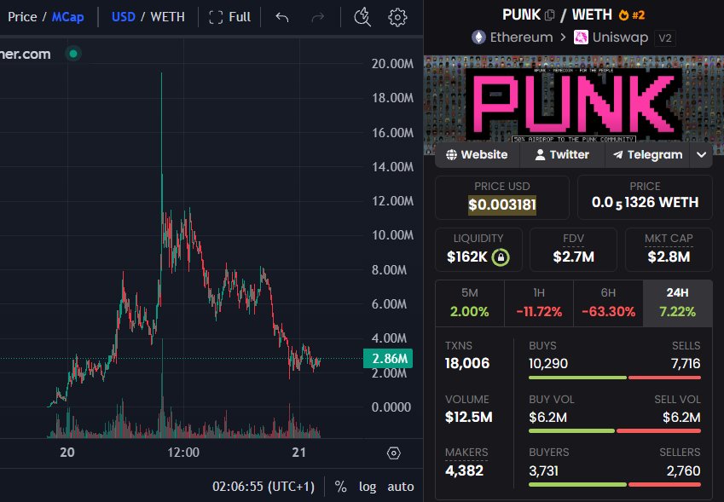This screenshot has height=502, width=724.
Task: Open the Twitter link
Action: 562,154
